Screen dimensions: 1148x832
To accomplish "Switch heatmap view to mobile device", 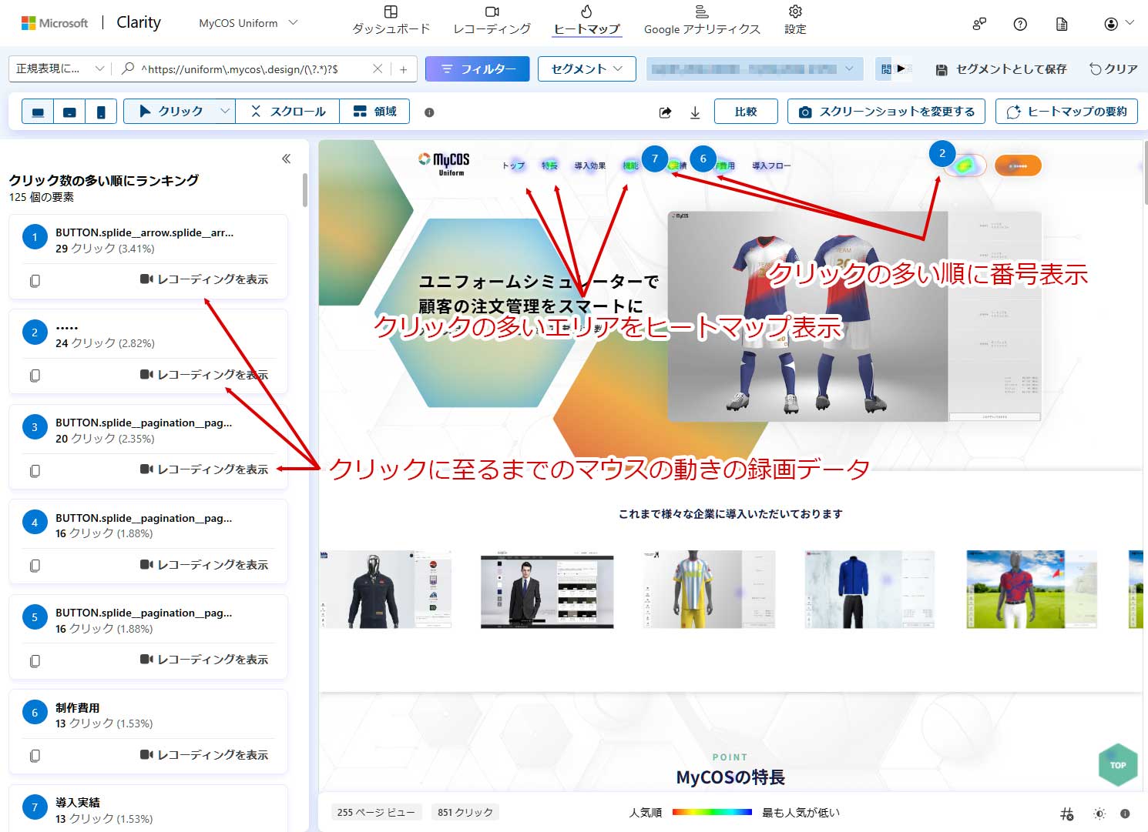I will coord(101,112).
